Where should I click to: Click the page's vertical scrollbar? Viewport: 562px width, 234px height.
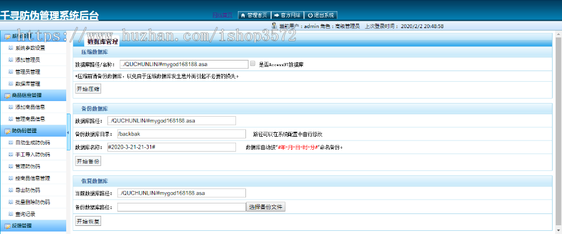[558, 132]
